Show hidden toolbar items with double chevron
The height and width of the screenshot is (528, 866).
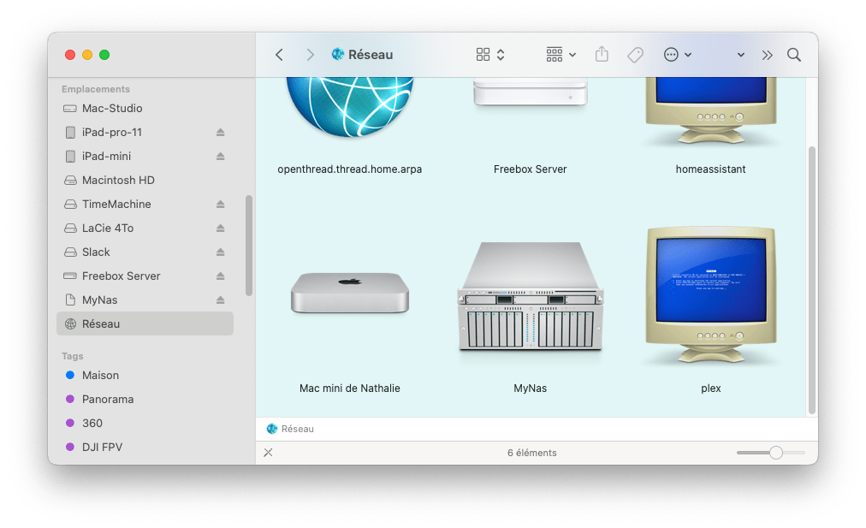(x=767, y=55)
